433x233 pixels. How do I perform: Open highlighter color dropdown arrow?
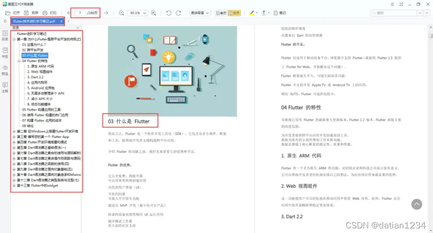[x=257, y=13]
